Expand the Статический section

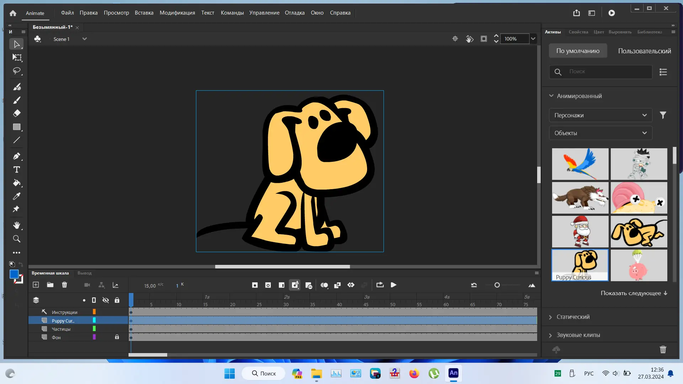click(573, 317)
